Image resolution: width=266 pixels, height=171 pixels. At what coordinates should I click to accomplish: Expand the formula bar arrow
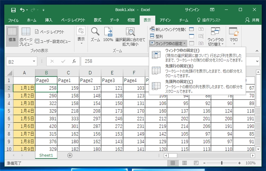[257, 61]
